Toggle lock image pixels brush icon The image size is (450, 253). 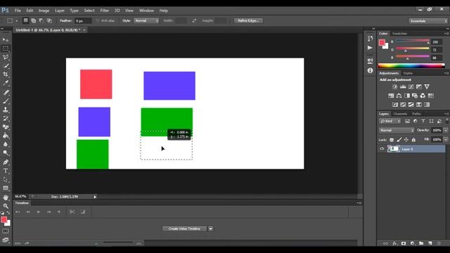(399, 140)
